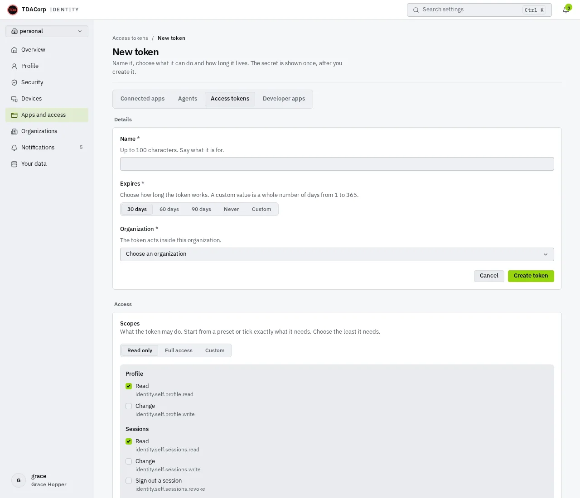Check Sign out a session scope
Image resolution: width=580 pixels, height=498 pixels.
pyautogui.click(x=129, y=481)
